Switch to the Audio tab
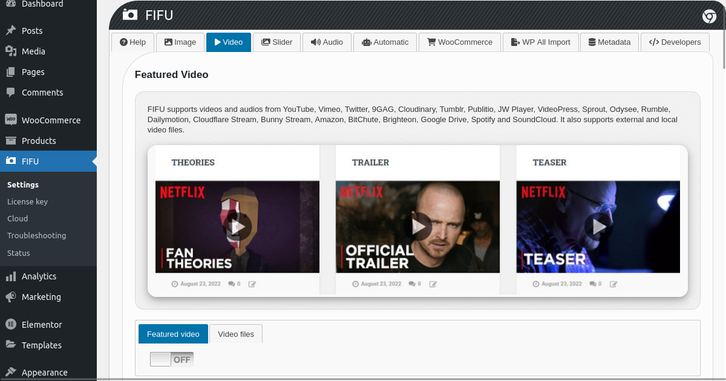Screen dimensions: 726x381 pos(327,42)
